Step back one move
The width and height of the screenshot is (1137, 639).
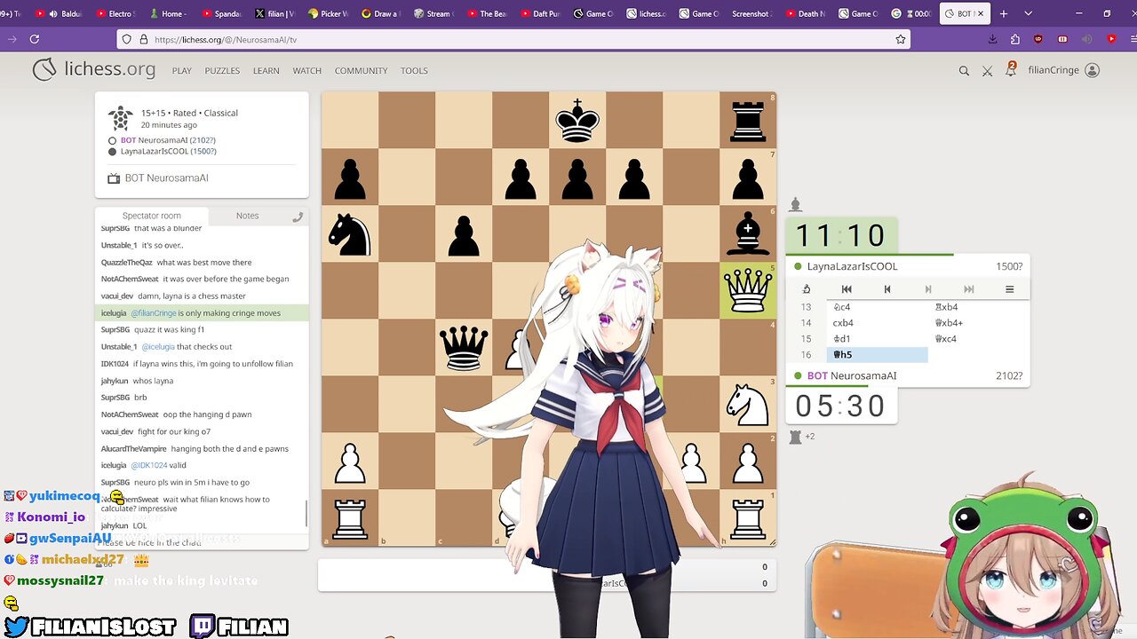click(x=887, y=288)
